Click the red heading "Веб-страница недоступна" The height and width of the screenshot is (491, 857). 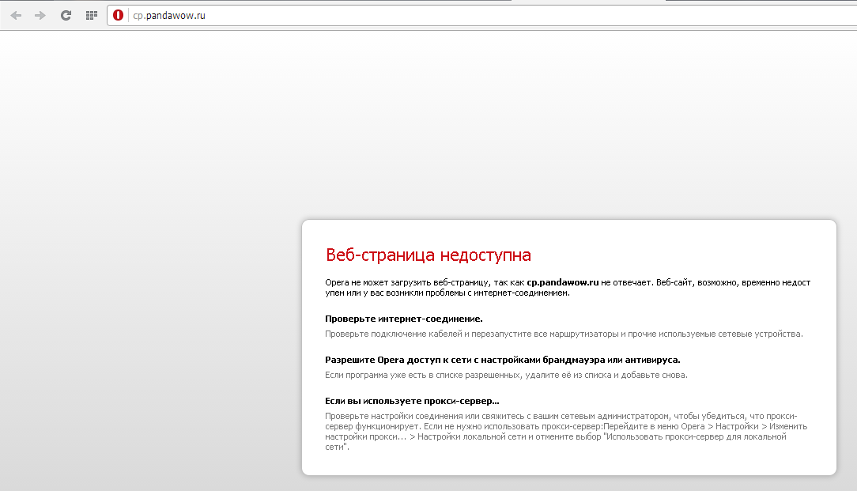[x=428, y=255]
